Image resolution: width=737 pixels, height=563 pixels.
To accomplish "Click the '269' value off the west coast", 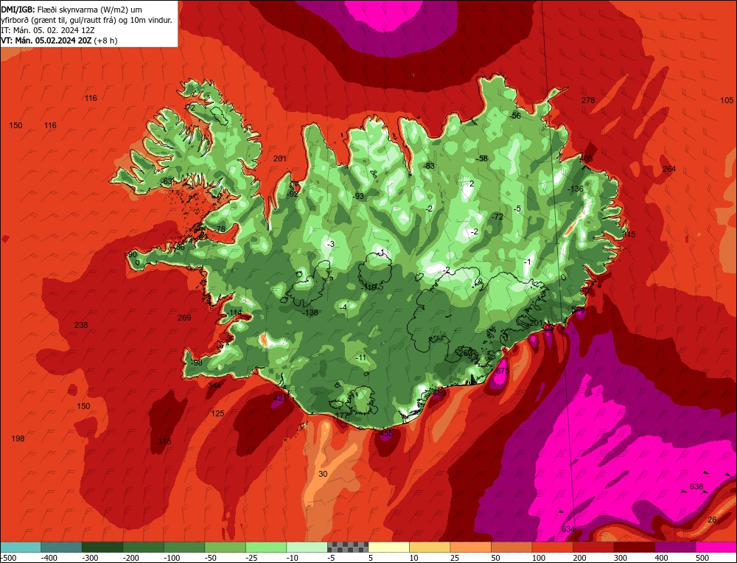I will [x=184, y=318].
